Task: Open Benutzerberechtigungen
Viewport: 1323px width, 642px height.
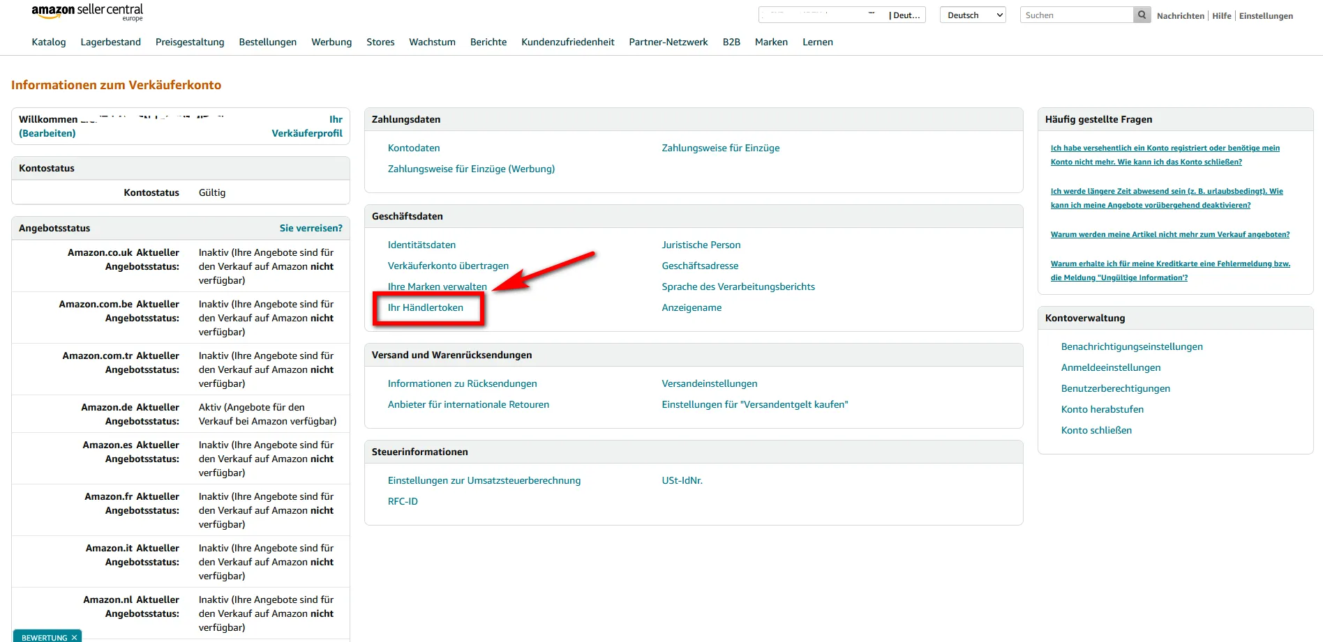Action: tap(1116, 388)
